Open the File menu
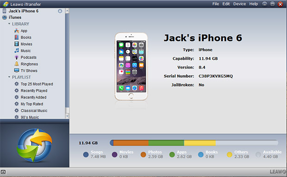The height and width of the screenshot is (177, 287). pyautogui.click(x=216, y=4)
